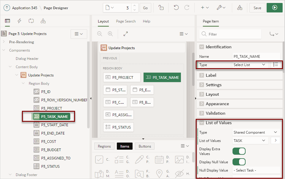The width and height of the screenshot is (285, 179).
Task: Open the gallery options menu
Action: 185,146
